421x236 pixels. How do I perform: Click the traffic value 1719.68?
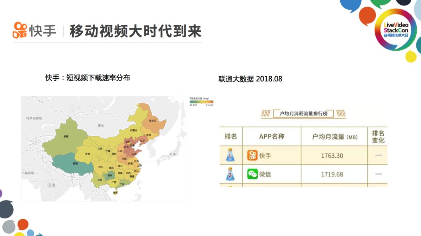tap(332, 174)
